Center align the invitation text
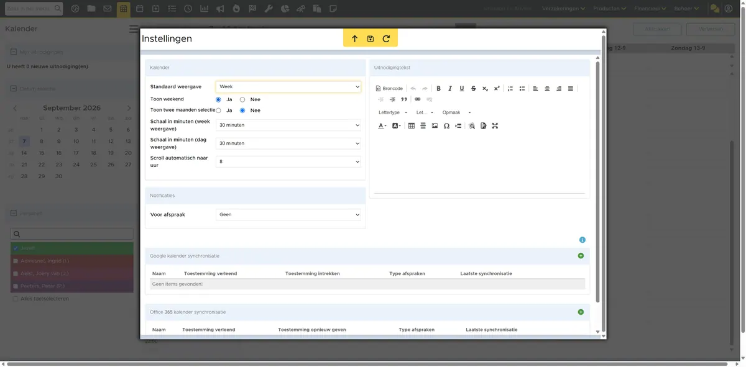Screen dimensions: 746x367 (x=547, y=89)
